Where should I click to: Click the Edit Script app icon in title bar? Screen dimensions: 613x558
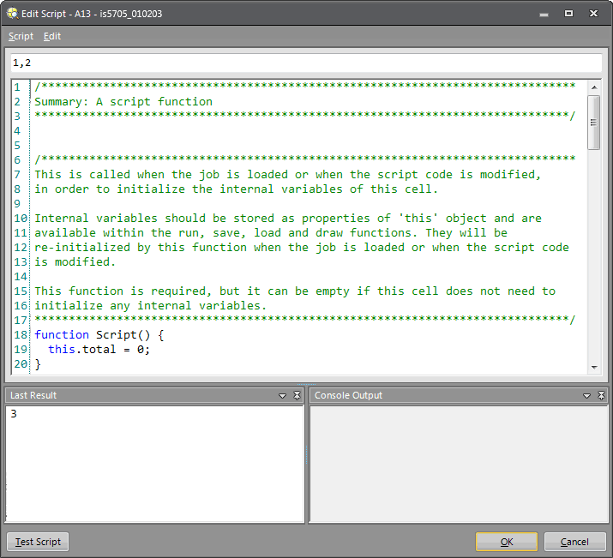12,14
